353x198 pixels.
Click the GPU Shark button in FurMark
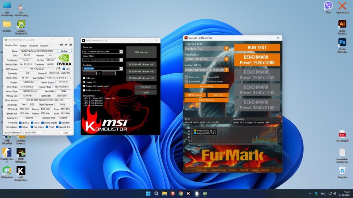(195, 95)
